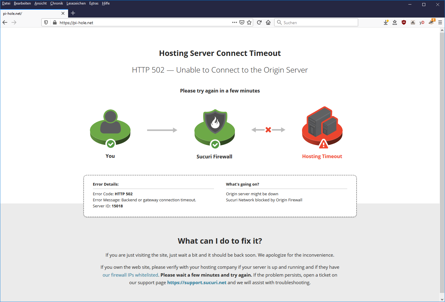Close the pi-hole.net tab
Viewport: 445px width, 302px height.
[x=63, y=13]
